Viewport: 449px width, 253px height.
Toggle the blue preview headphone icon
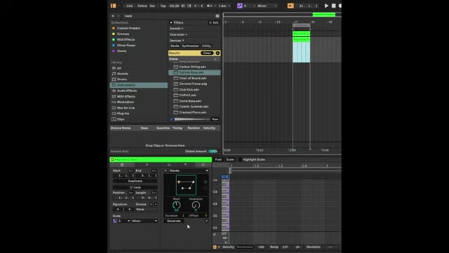point(171,119)
